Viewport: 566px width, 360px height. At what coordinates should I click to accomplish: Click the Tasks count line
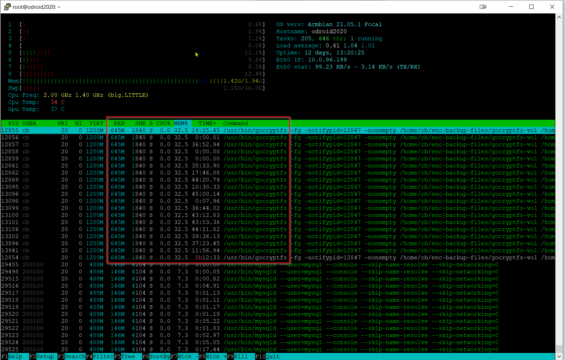[x=329, y=39]
